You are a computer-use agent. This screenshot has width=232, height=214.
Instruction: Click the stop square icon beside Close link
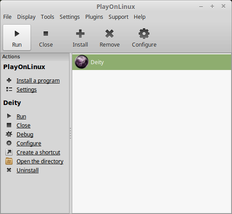coord(9,125)
